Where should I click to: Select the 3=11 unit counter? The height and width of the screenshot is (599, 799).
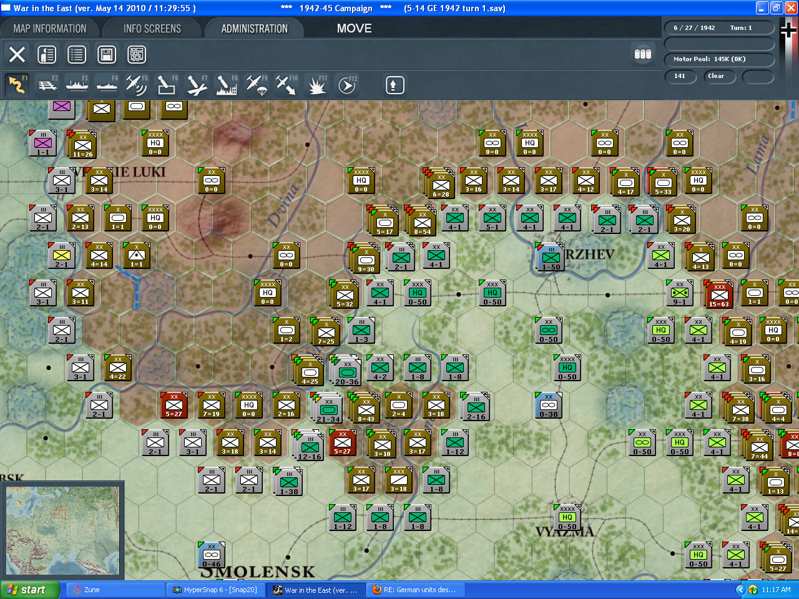click(80, 293)
